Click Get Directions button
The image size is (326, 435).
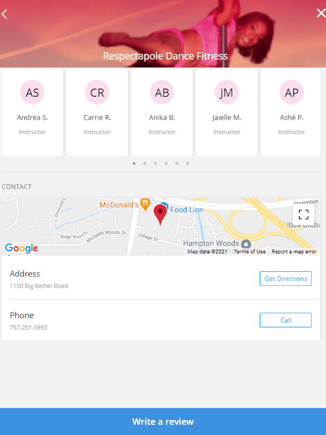pyautogui.click(x=286, y=278)
